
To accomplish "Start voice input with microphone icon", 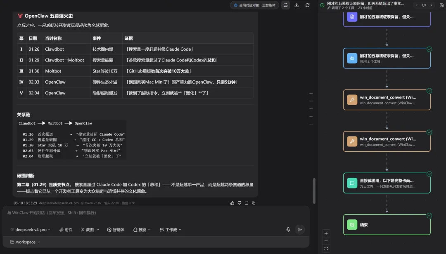I will click(288, 230).
